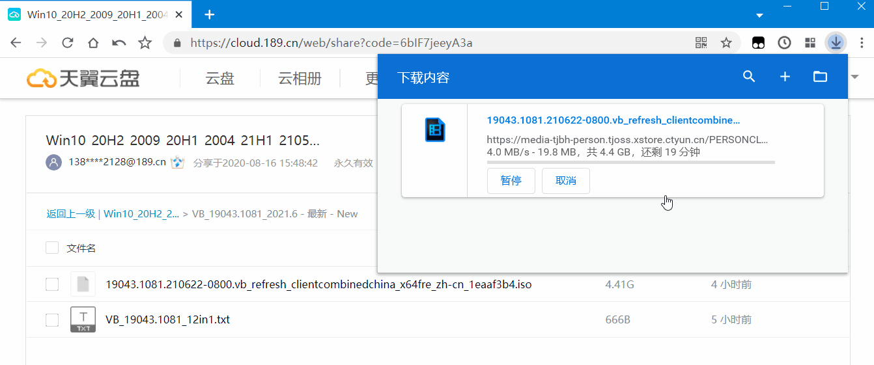Open the tab list dropdown arrow
The image size is (874, 365).
(x=759, y=15)
